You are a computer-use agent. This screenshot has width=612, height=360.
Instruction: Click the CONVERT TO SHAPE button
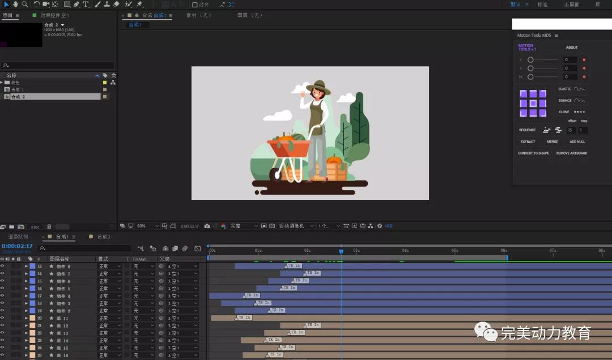click(x=533, y=153)
